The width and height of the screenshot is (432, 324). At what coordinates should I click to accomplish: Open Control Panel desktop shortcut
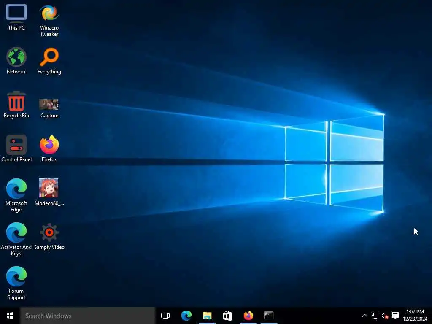point(16,148)
